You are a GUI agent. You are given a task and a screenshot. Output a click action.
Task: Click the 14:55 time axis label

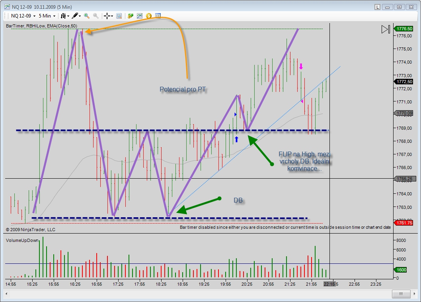click(x=11, y=284)
